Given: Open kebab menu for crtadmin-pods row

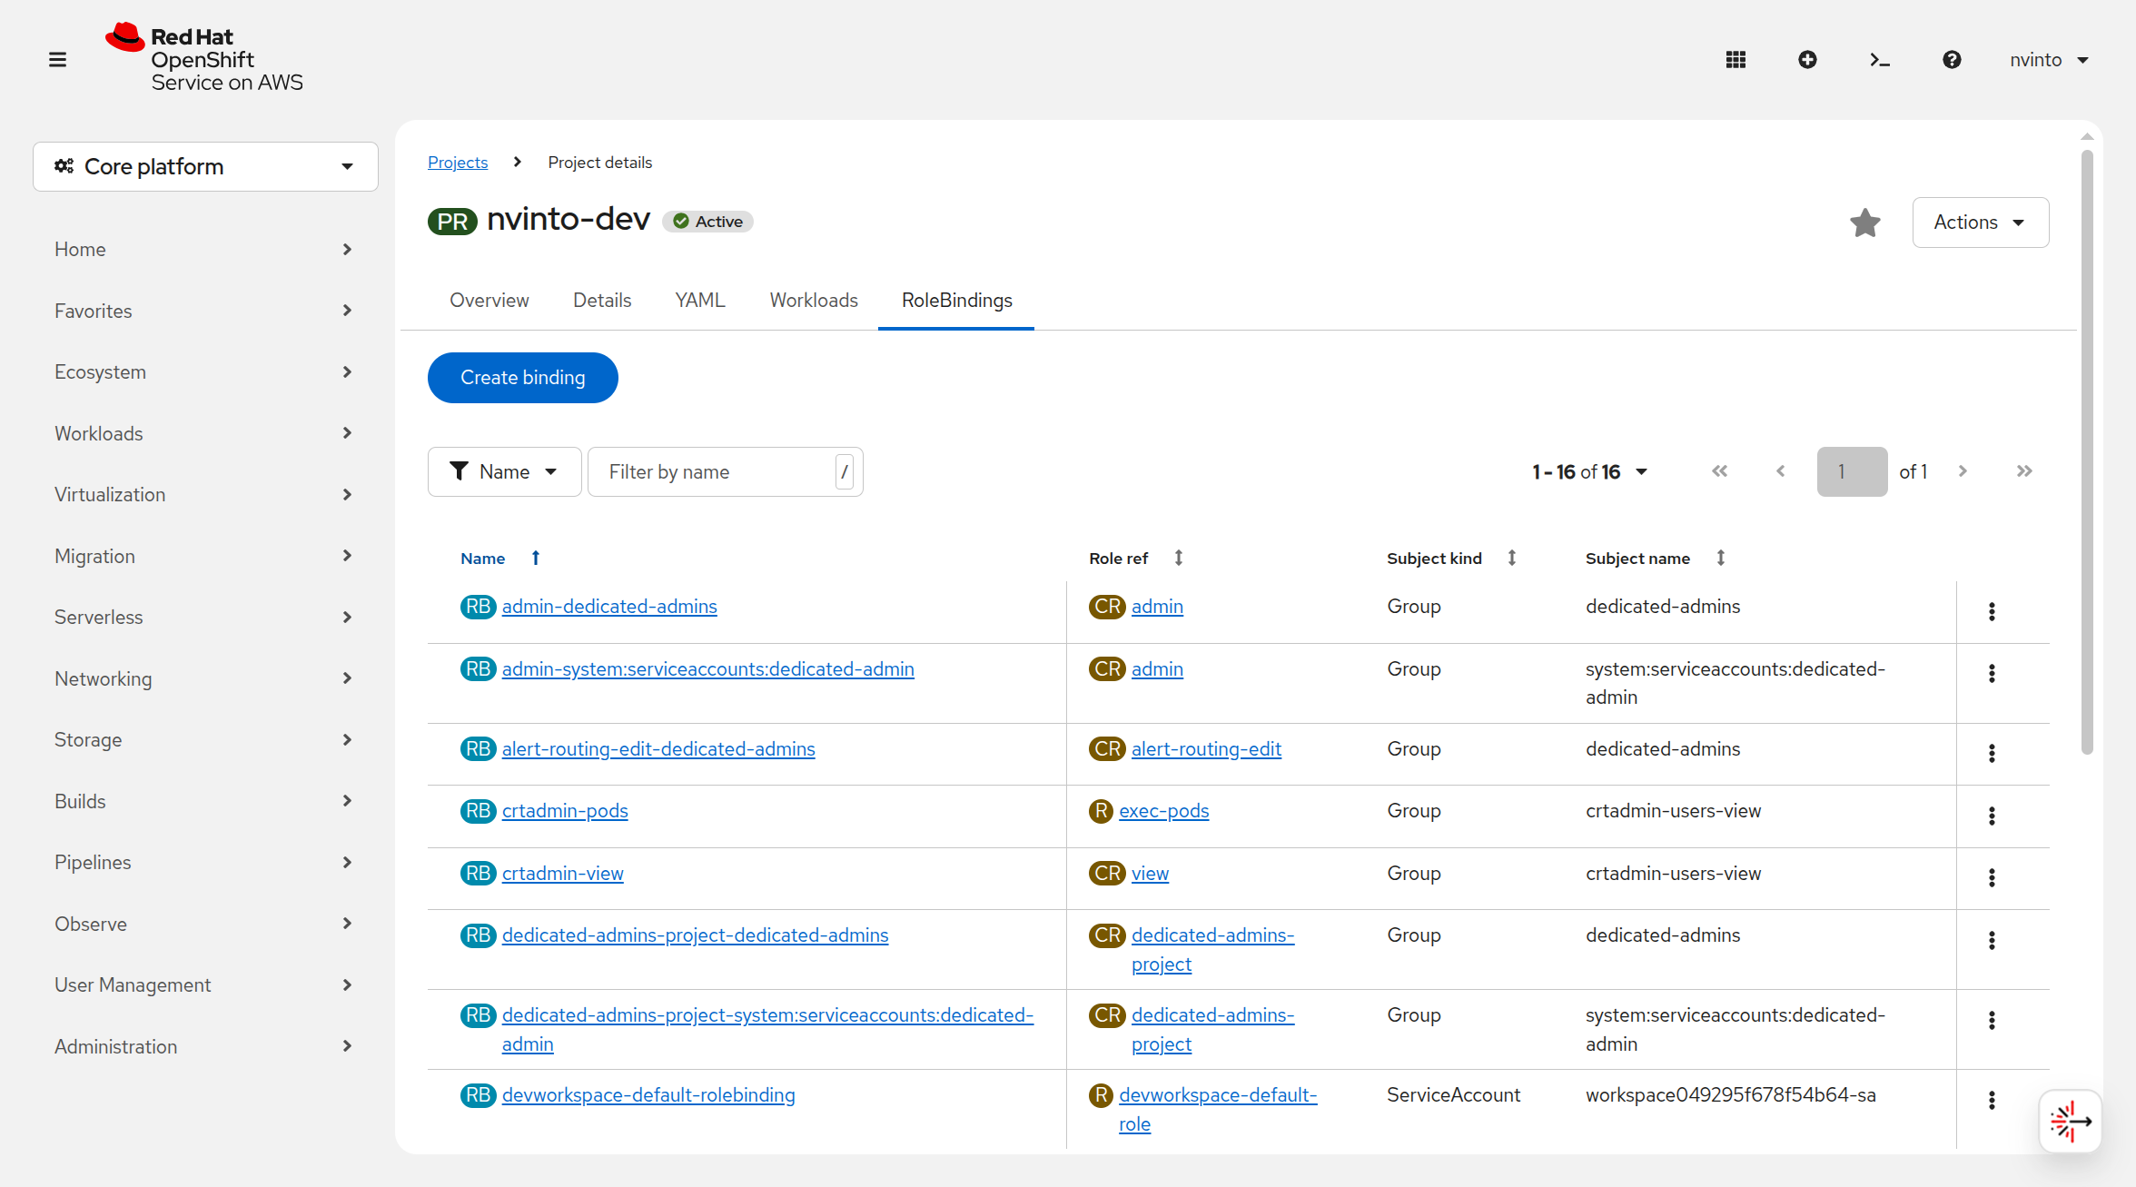Looking at the screenshot, I should [x=1992, y=816].
